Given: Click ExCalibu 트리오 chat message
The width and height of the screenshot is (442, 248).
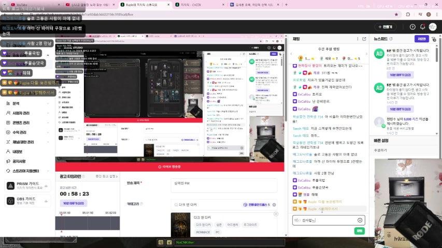Looking at the screenshot, I should point(307,94).
